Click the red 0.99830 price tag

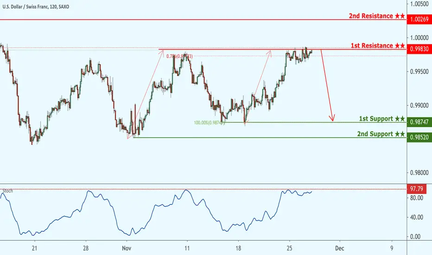click(419, 49)
